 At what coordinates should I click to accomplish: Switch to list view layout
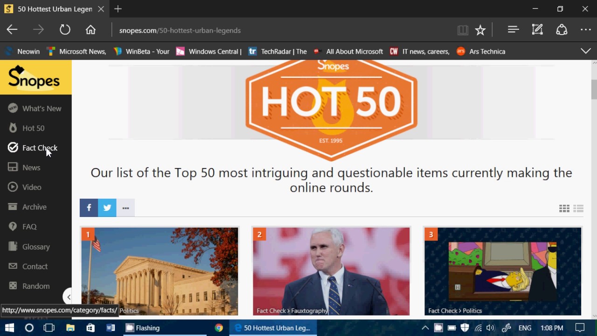coord(578,209)
